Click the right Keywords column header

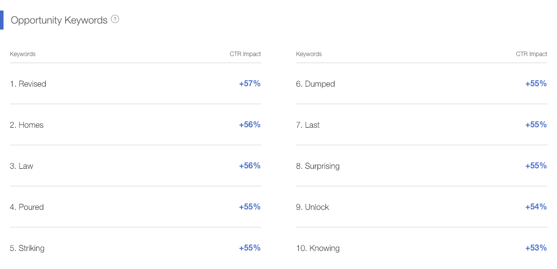[x=309, y=54]
